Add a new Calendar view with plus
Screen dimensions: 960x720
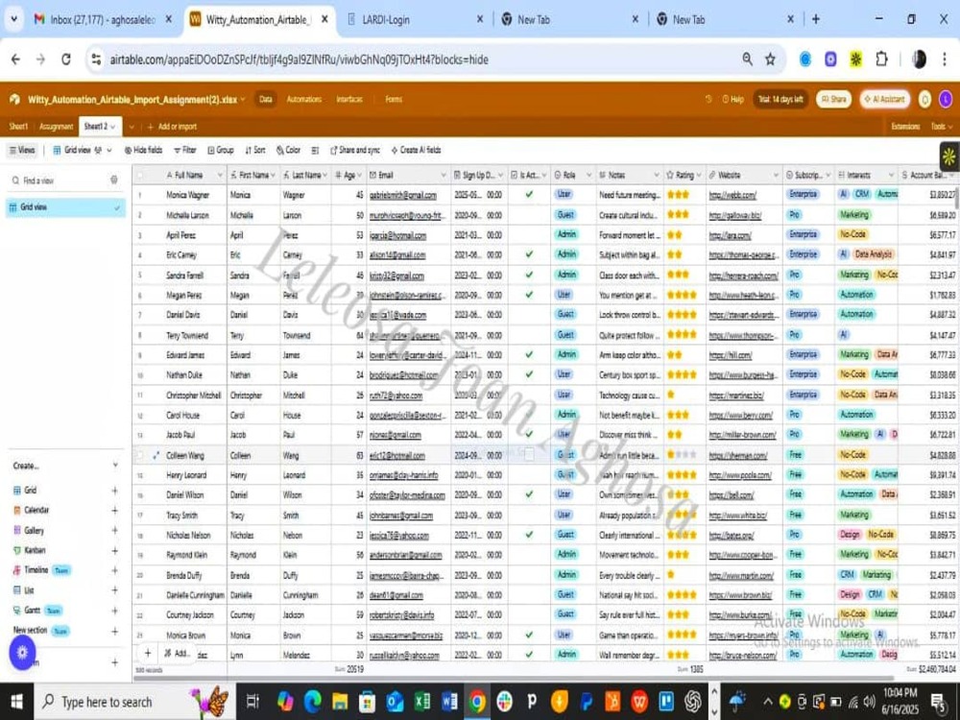click(114, 510)
